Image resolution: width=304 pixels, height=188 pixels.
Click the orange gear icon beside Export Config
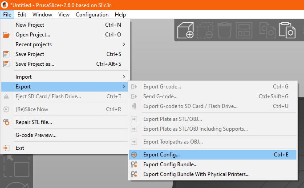click(x=134, y=155)
